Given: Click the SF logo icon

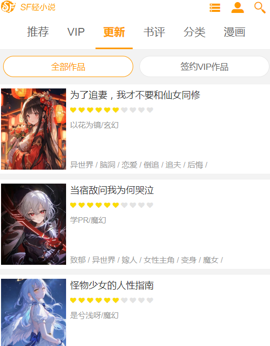Looking at the screenshot, I should click(8, 7).
